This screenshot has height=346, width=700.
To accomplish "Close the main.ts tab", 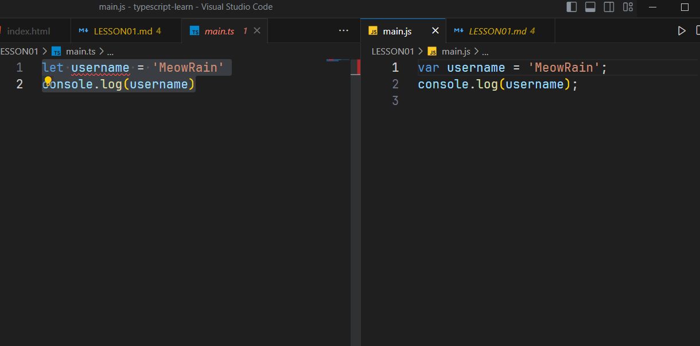I will (257, 31).
